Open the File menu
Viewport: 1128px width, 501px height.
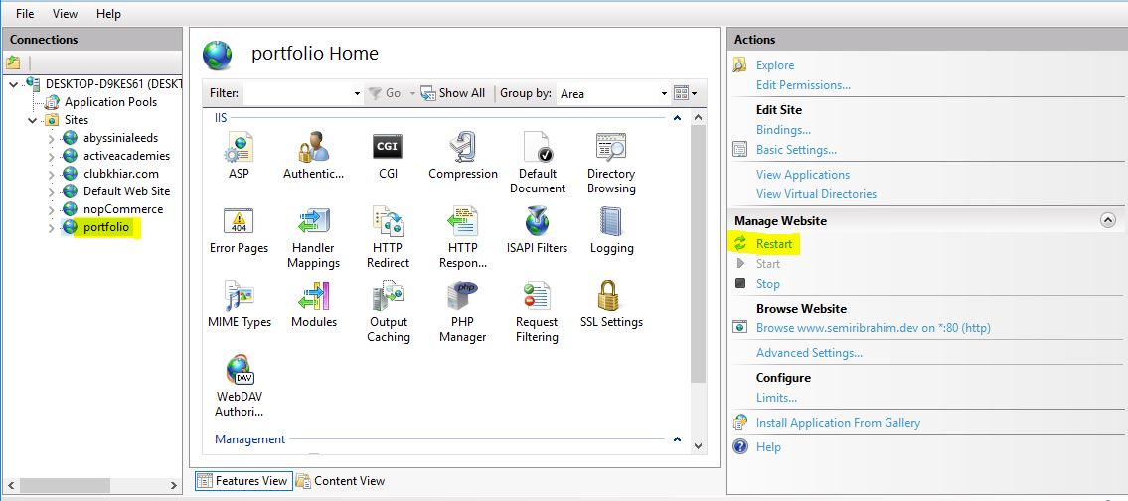[25, 14]
